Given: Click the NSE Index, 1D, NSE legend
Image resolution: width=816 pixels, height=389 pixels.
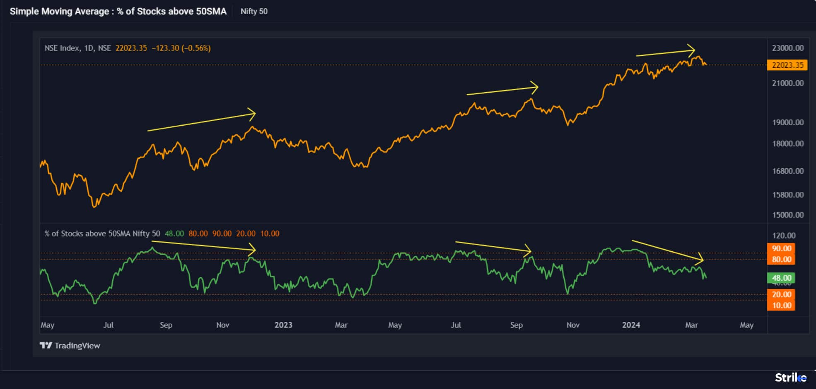Looking at the screenshot, I should point(77,48).
